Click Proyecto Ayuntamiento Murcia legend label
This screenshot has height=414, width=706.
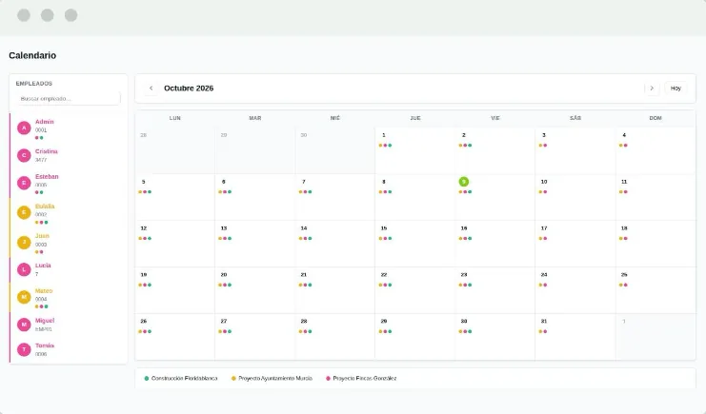(x=275, y=379)
